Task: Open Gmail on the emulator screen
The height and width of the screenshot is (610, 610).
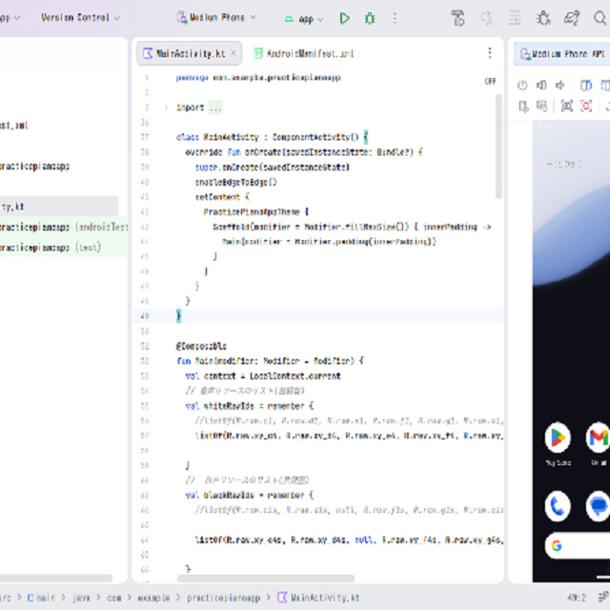Action: click(x=599, y=437)
